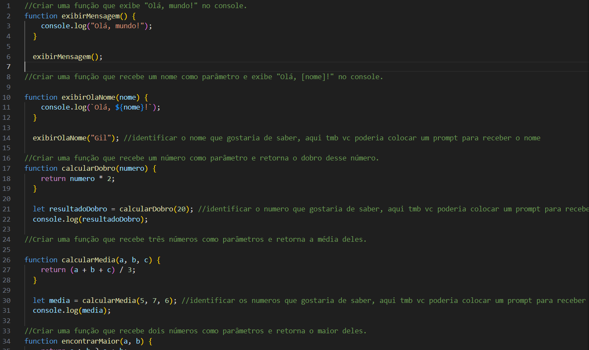
Task: Click console.log(resultadoDobro) on line 22
Action: click(88, 219)
